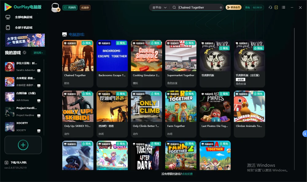The width and height of the screenshot is (307, 182).
Task: Open the list menu icon in header
Action: coord(283,7)
